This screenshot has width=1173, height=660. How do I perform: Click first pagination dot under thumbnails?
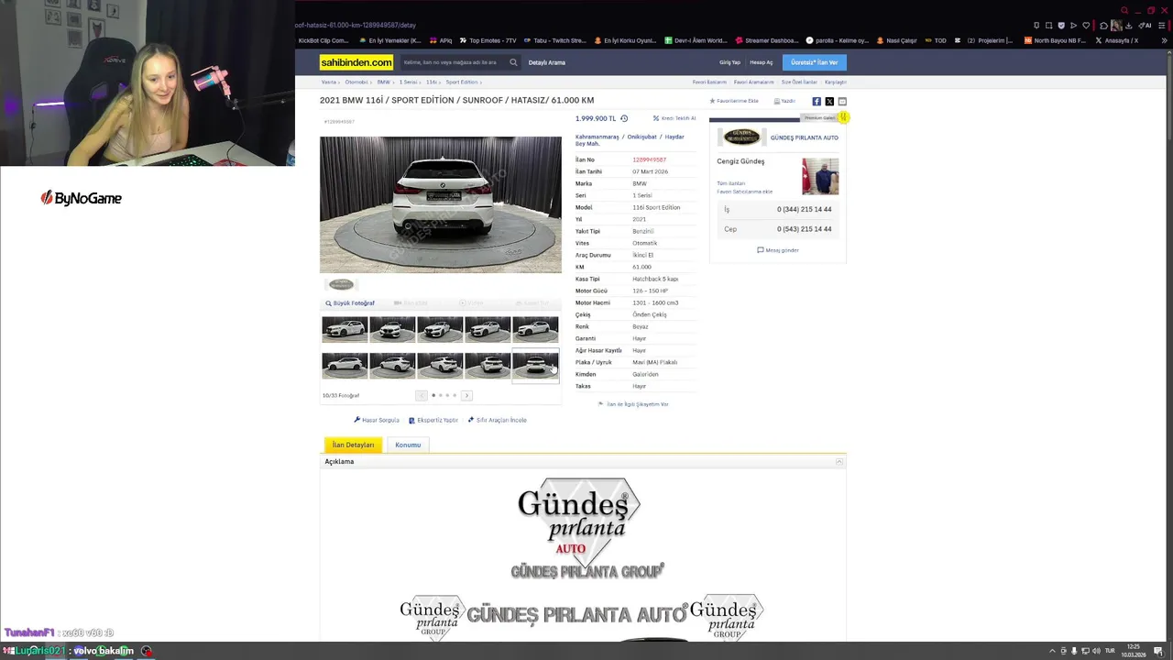click(433, 395)
